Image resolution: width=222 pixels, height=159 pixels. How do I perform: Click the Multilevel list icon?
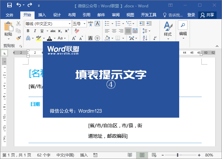(x=129, y=24)
